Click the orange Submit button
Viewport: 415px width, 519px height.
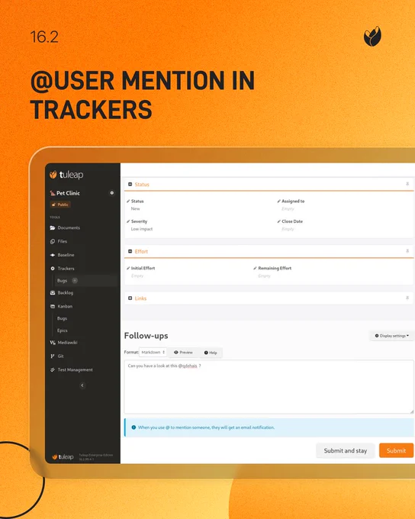(396, 450)
